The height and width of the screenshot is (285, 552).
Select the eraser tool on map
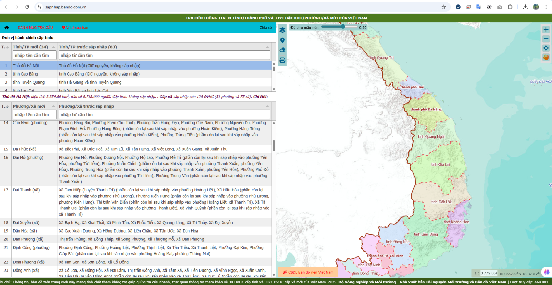click(282, 50)
